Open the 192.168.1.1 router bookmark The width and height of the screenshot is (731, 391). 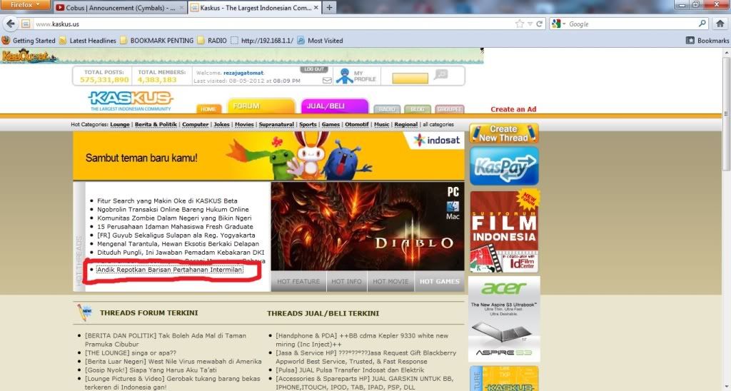point(263,41)
